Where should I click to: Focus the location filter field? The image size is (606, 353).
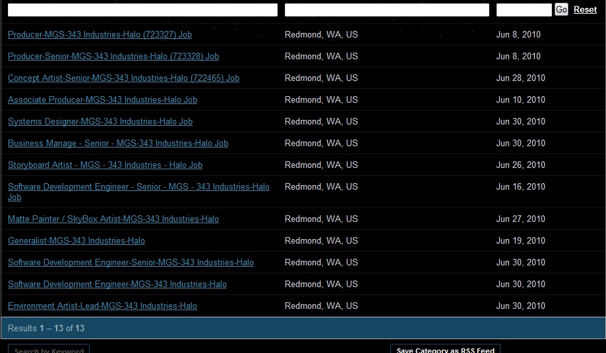[x=387, y=10]
